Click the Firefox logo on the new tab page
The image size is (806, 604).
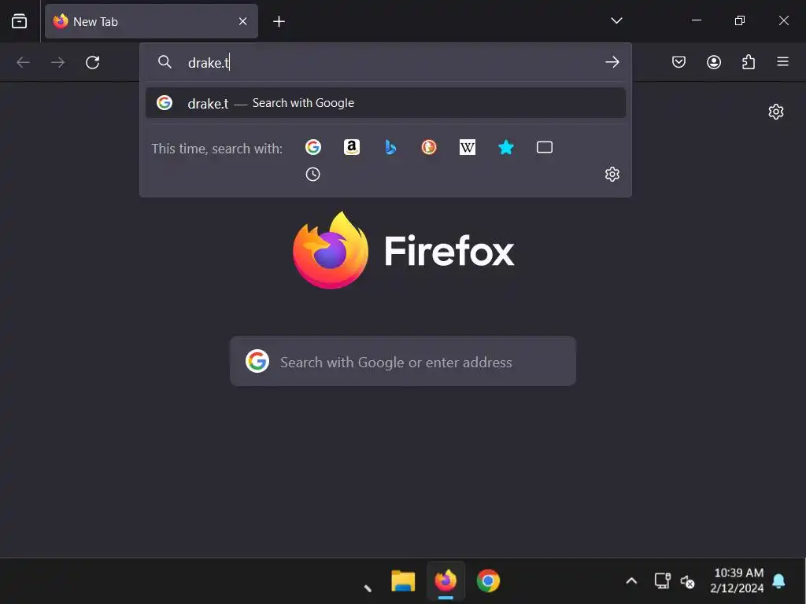pyautogui.click(x=330, y=250)
